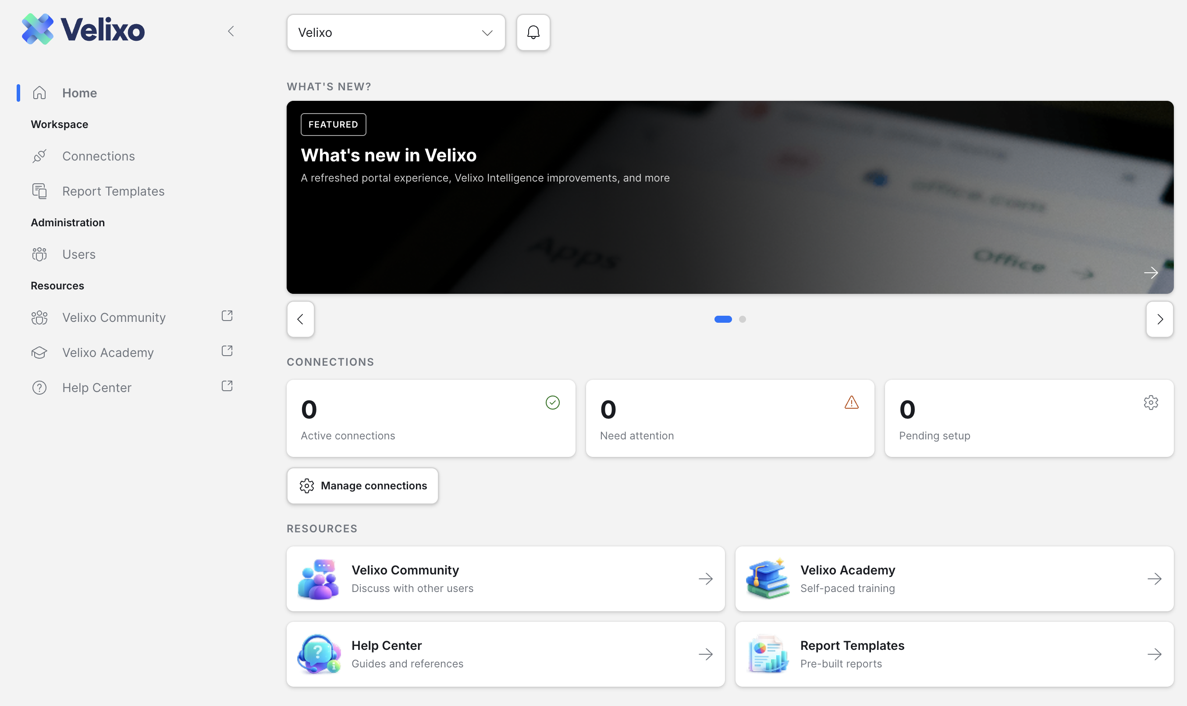This screenshot has width=1187, height=706.
Task: Open Users under Administration
Action: coord(79,254)
